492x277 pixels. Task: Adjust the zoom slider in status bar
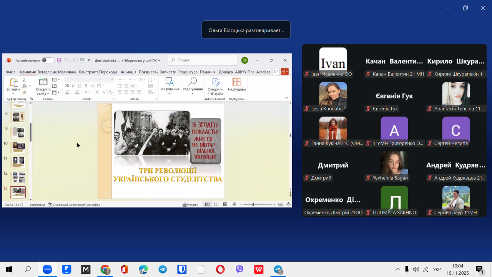tap(253, 205)
